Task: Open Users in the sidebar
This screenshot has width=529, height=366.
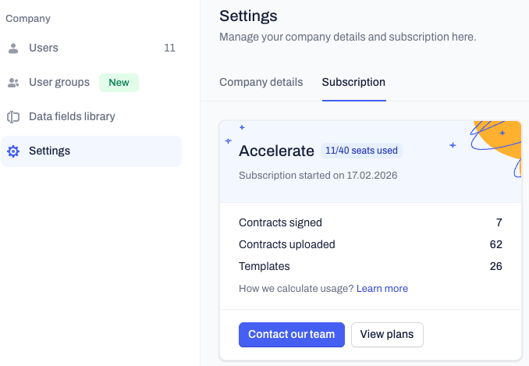Action: pos(91,48)
